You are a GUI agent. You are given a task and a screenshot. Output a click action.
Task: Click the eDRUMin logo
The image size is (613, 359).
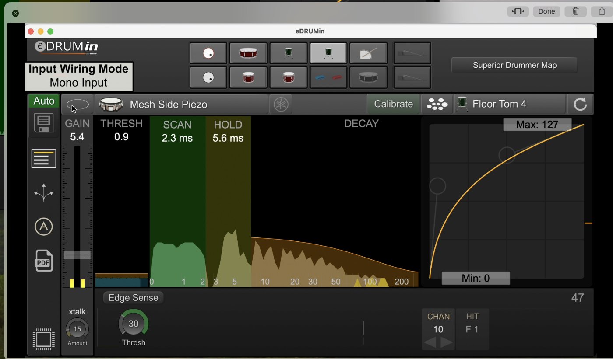67,47
